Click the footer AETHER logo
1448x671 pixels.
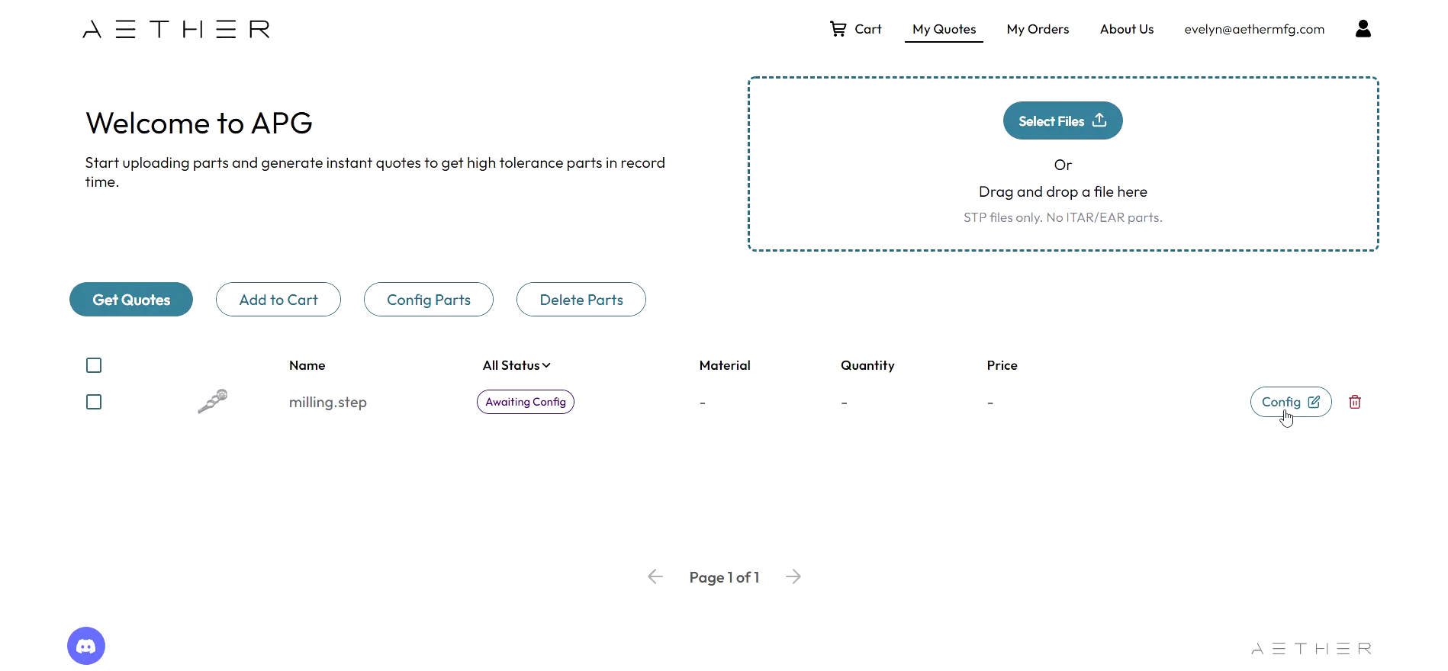pyautogui.click(x=1311, y=649)
